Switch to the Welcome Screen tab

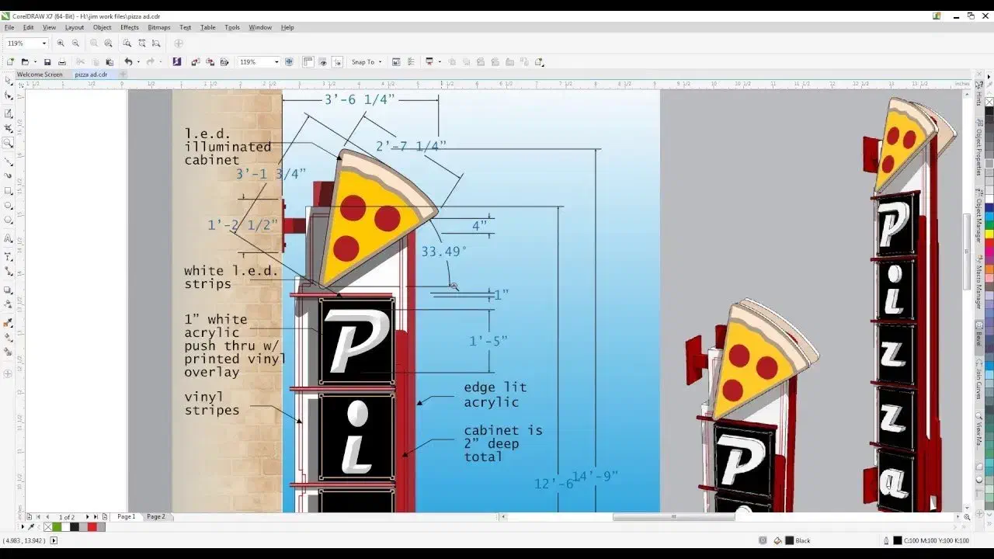click(x=40, y=75)
